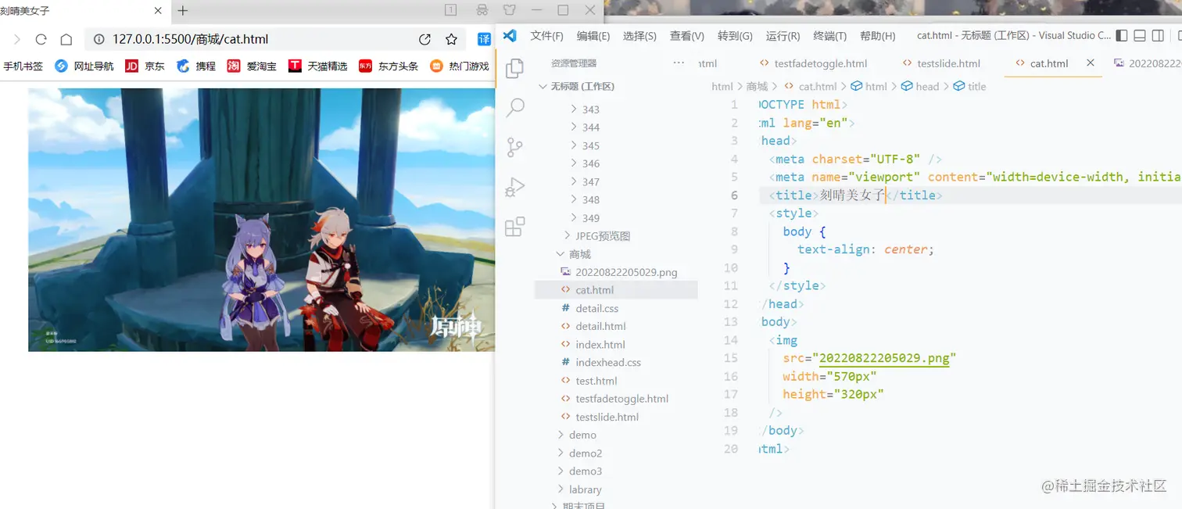Go to the browser home page
Screen dimensions: 1182x509
click(x=66, y=39)
